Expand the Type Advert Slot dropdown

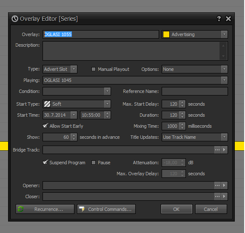coord(74,69)
